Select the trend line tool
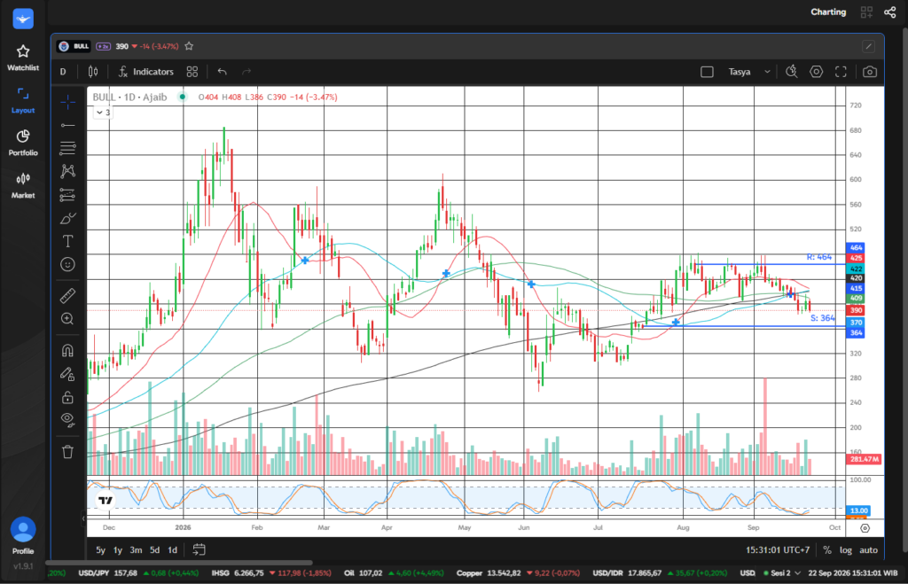 67,125
